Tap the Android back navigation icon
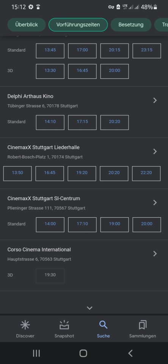 (x=130, y=353)
